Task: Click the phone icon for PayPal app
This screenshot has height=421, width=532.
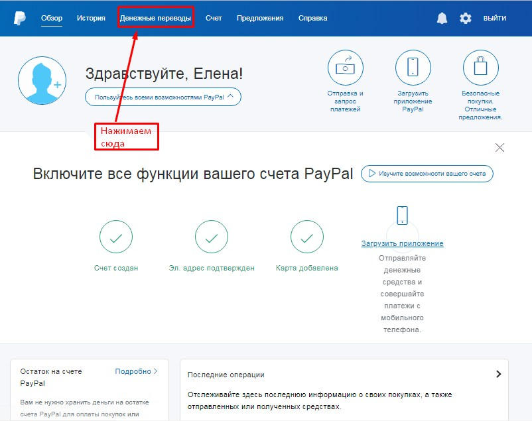Action: (x=413, y=68)
